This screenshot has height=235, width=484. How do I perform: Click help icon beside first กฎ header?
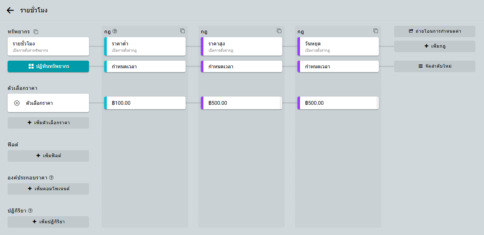point(115,31)
